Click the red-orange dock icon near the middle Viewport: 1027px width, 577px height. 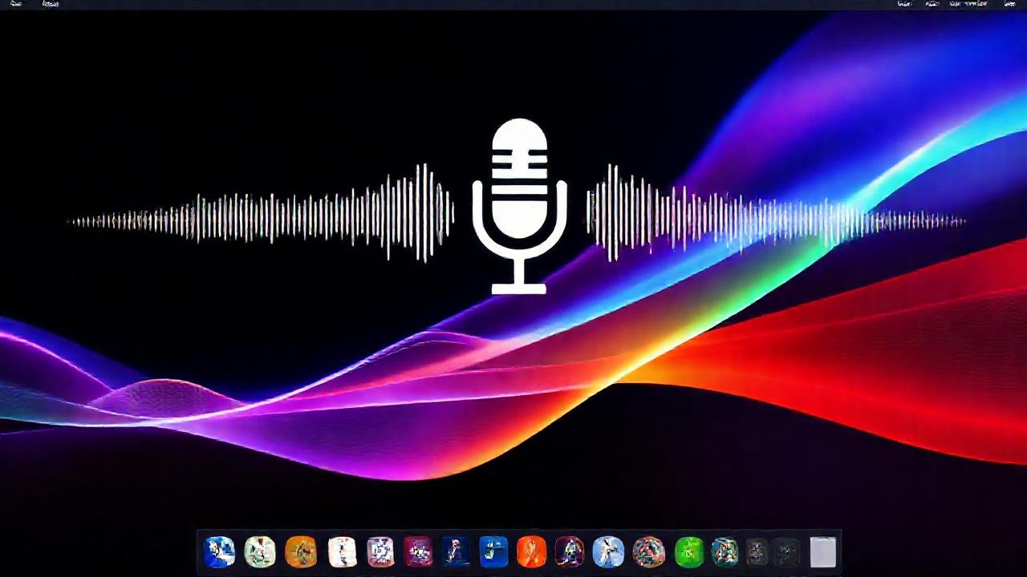coord(530,551)
